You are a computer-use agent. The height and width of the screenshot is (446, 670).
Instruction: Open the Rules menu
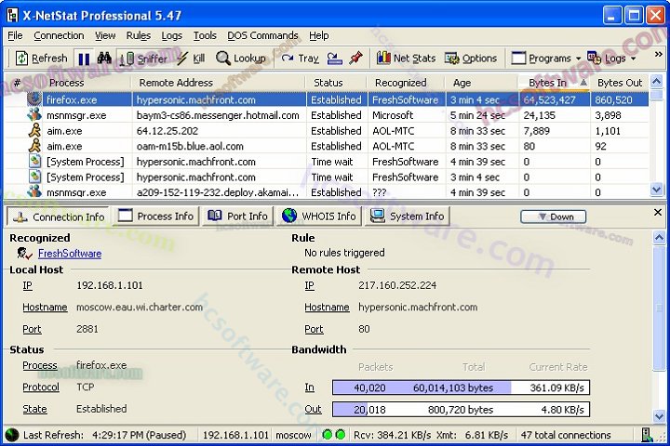point(139,35)
